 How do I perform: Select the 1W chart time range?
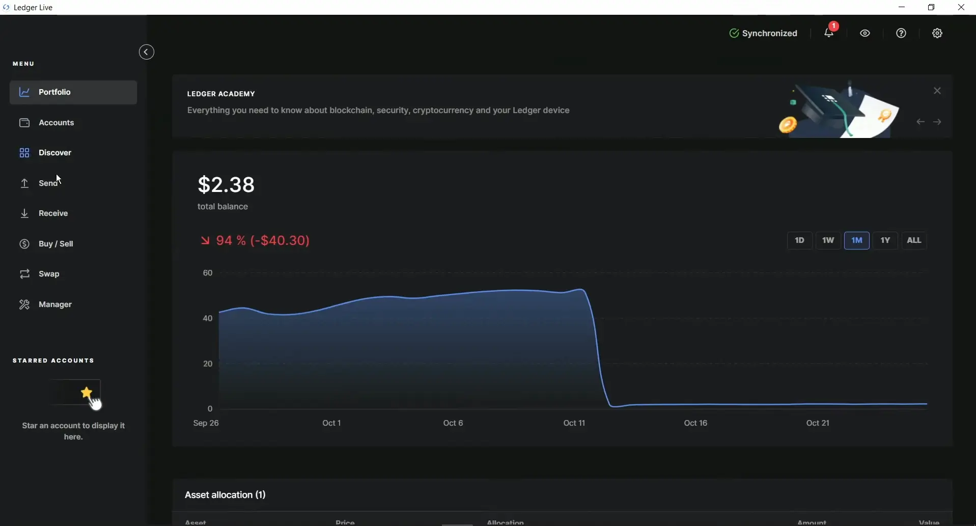[828, 240]
